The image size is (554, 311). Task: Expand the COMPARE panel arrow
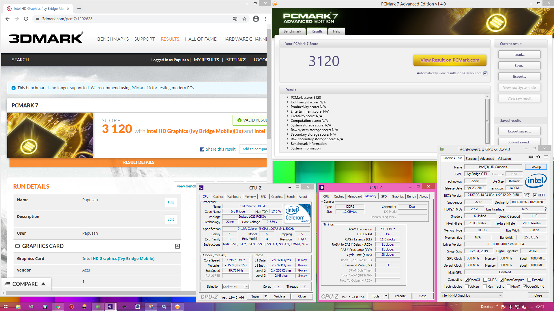44,284
